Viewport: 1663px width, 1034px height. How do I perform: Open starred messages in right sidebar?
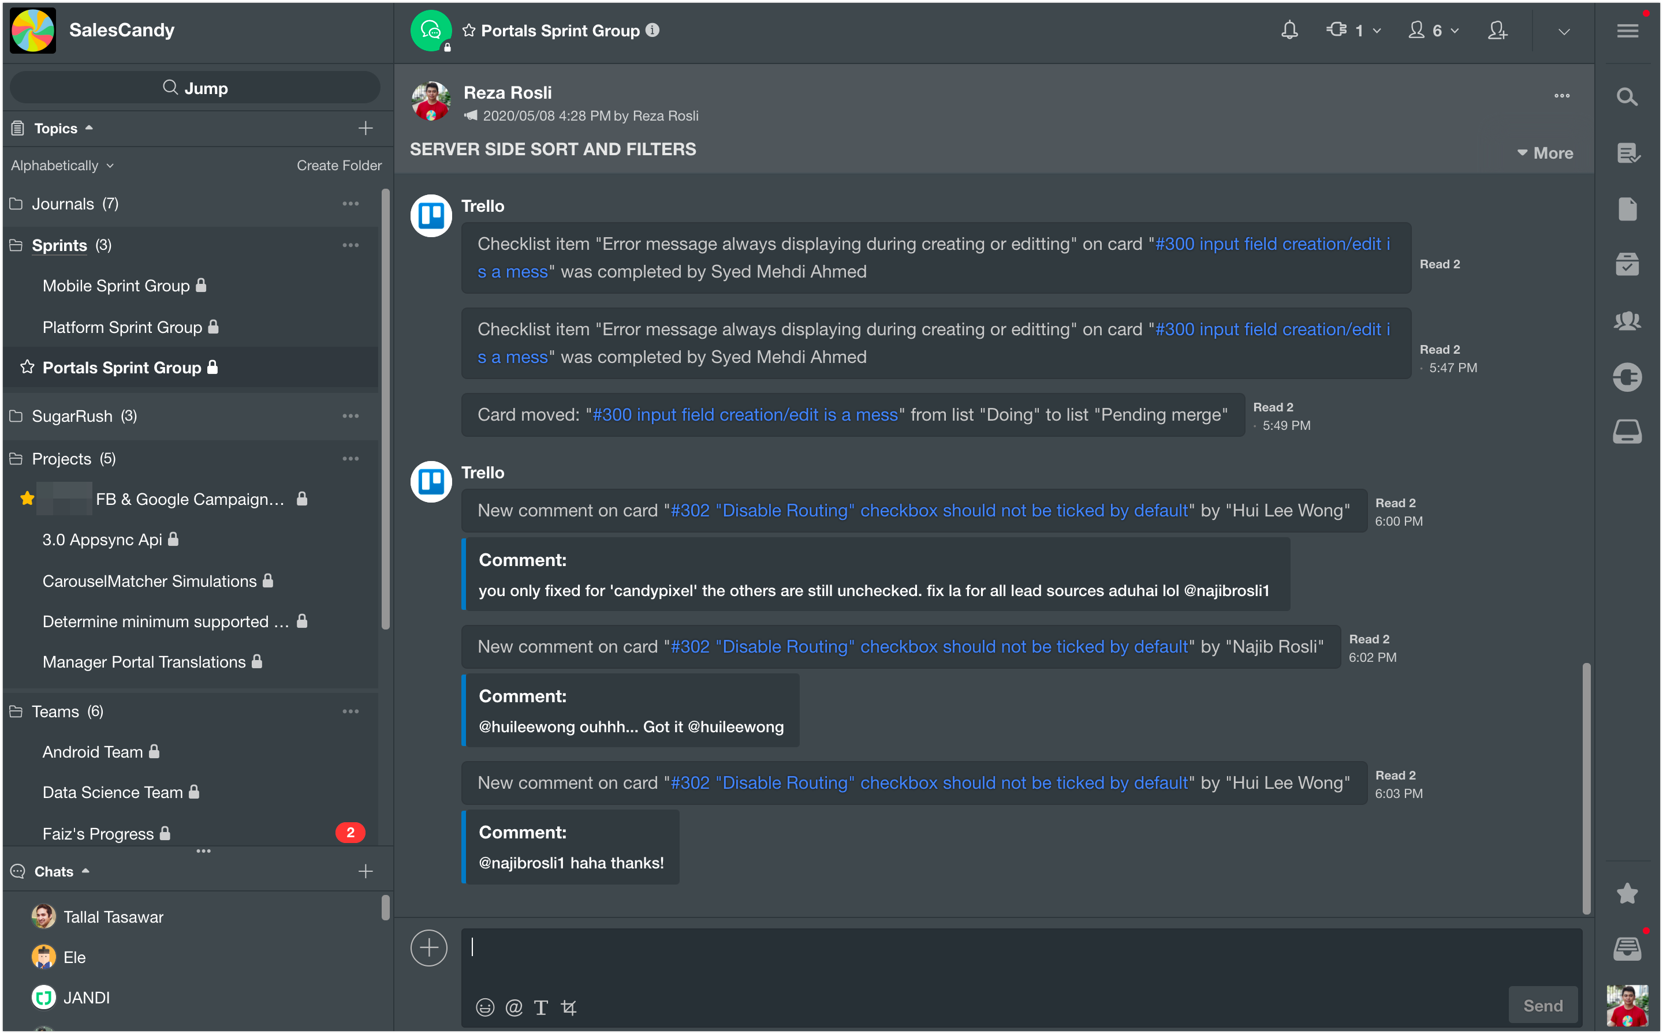(1627, 893)
